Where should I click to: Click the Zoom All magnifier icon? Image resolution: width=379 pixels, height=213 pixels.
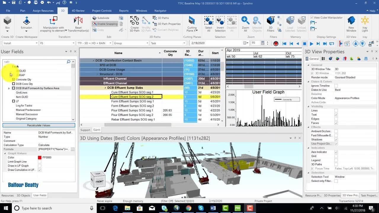(245, 21)
